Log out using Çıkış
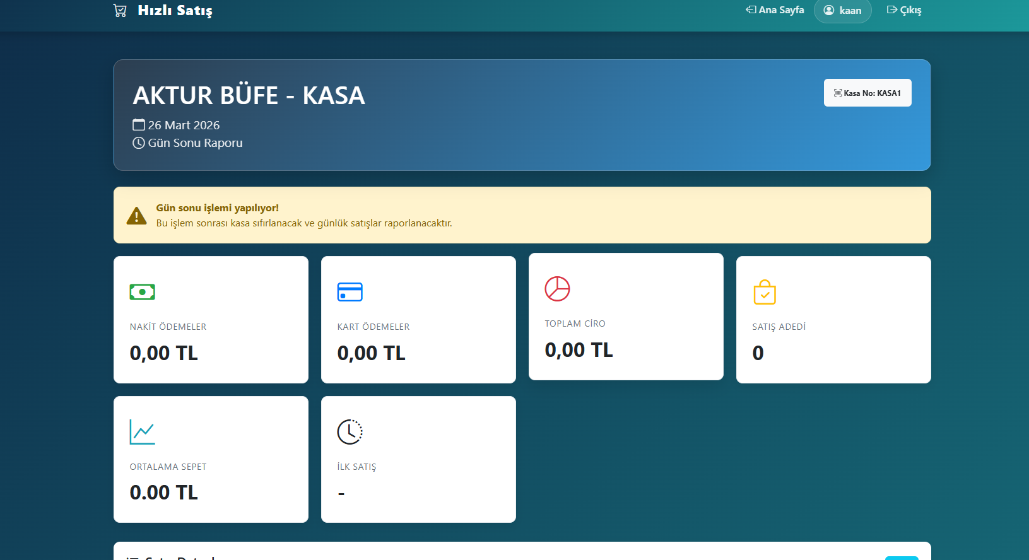 tap(903, 10)
